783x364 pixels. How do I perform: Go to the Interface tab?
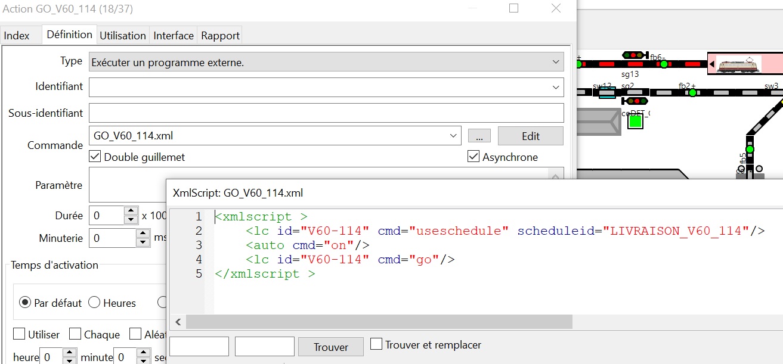tap(174, 36)
